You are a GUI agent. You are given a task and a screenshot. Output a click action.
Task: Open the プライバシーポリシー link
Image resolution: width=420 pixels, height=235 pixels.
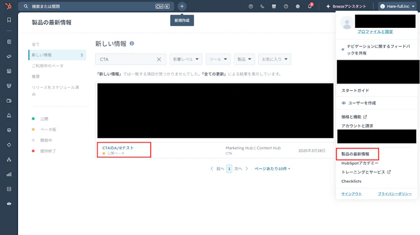395,194
